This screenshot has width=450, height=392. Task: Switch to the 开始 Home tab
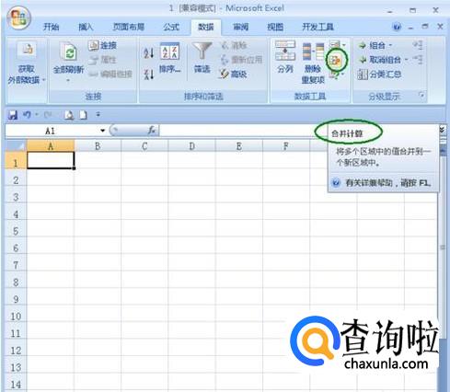coord(52,27)
